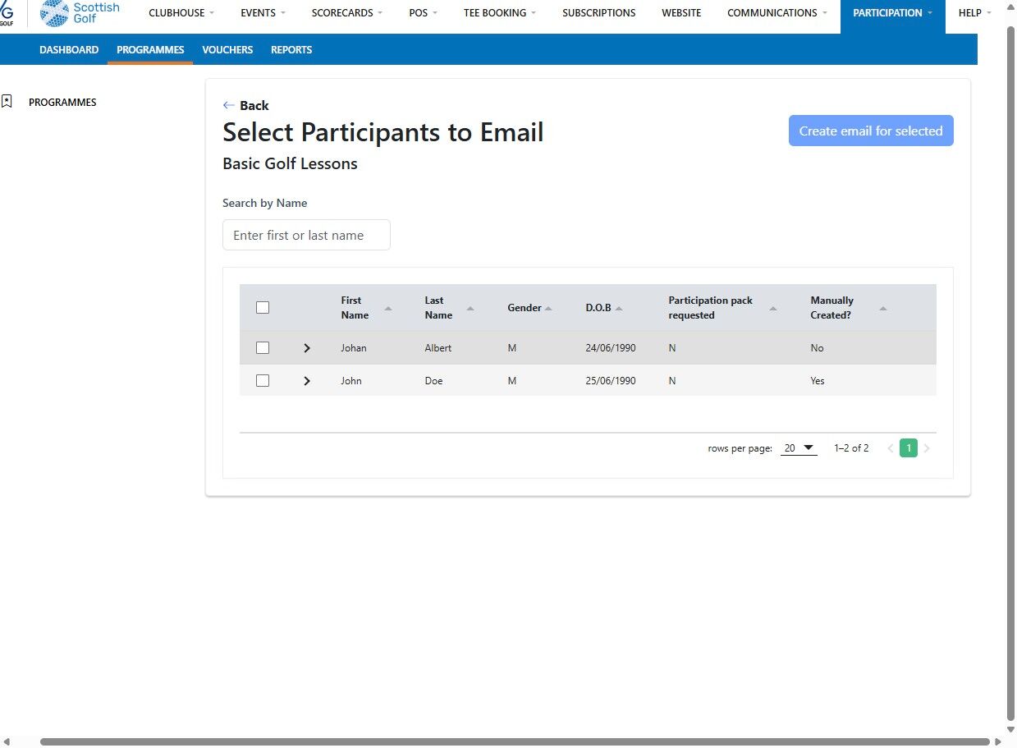Viewport: 1017px width, 748px height.
Task: Select the John Doe row checkbox
Action: [x=263, y=381]
